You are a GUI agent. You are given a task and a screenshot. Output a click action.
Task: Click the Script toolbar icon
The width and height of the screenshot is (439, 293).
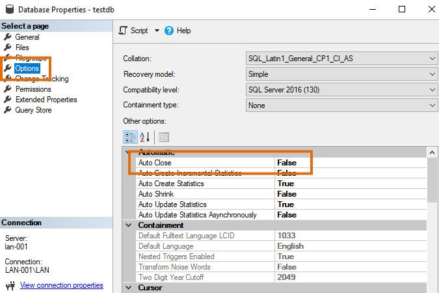point(124,31)
